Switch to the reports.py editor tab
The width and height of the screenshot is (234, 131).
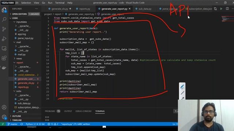[83, 9]
